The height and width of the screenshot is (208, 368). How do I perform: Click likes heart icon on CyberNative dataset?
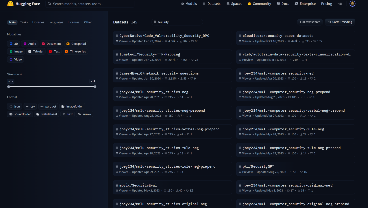point(193,41)
